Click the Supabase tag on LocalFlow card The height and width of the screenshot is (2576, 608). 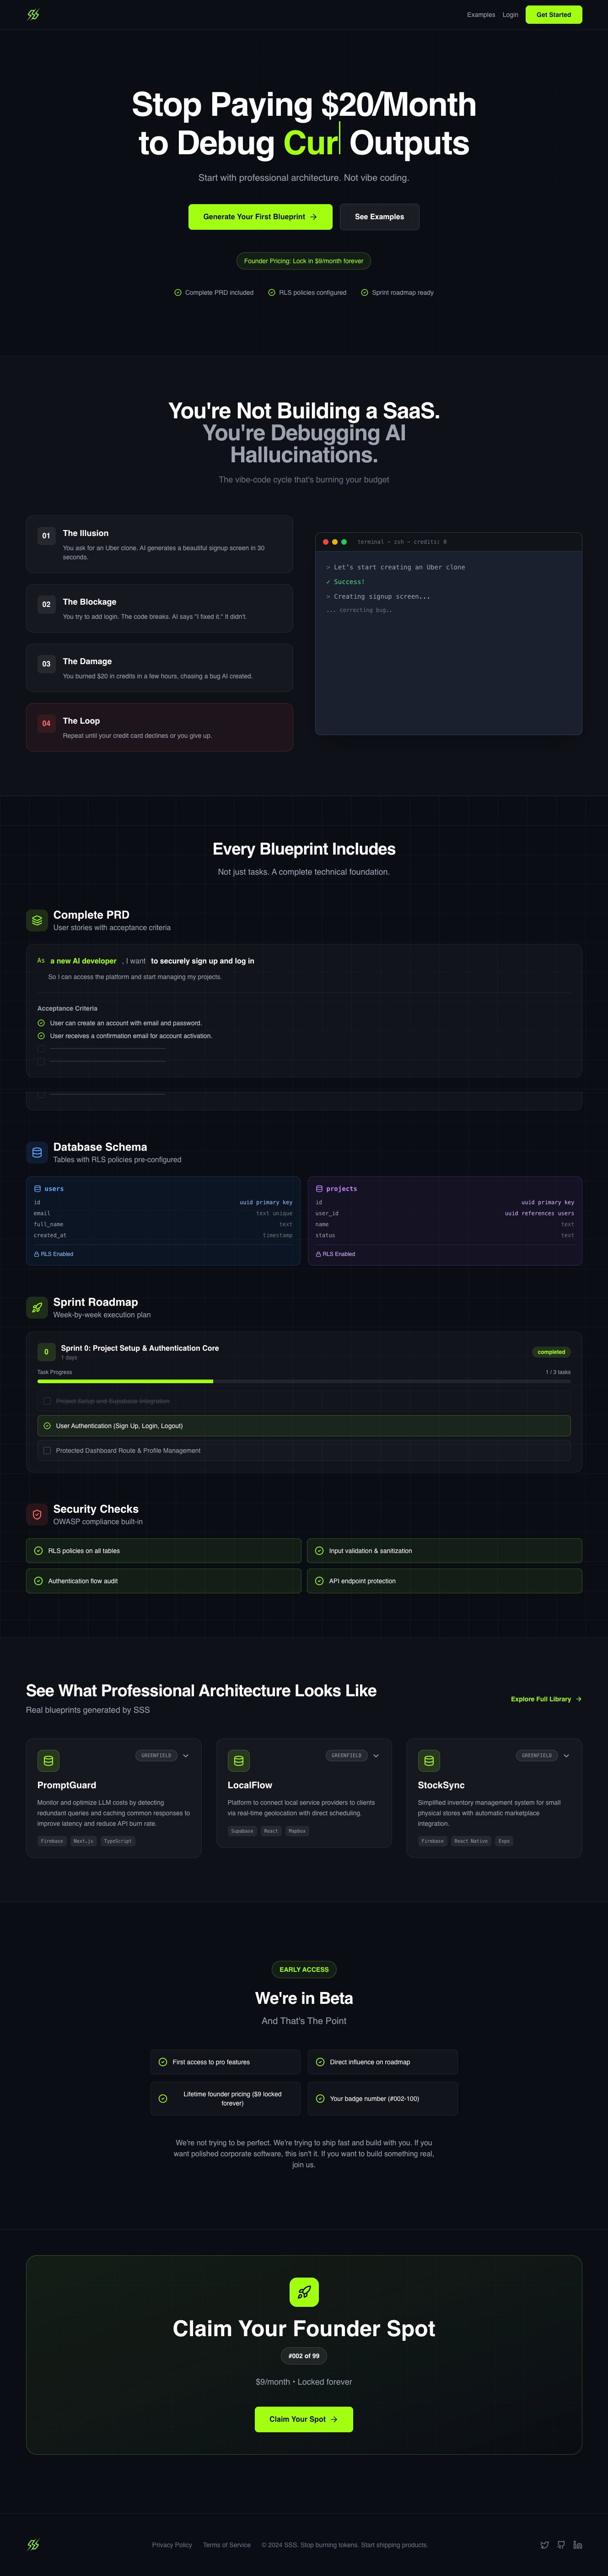pos(242,1831)
